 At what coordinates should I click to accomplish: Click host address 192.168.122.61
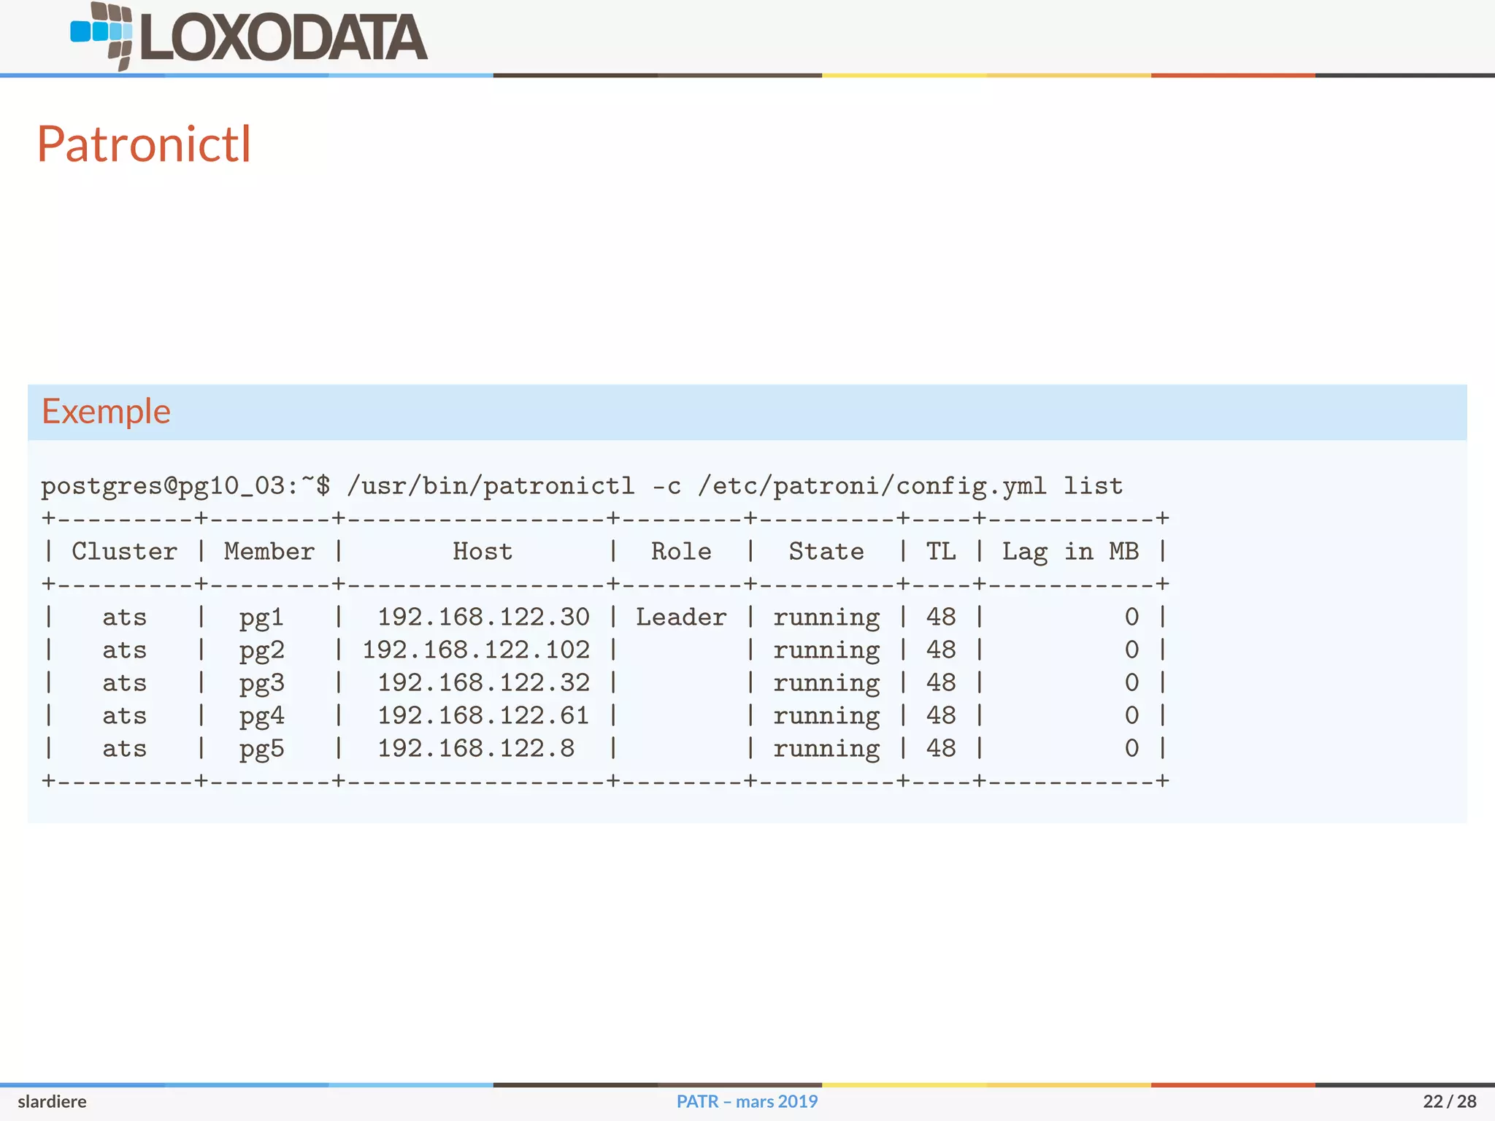tap(483, 715)
